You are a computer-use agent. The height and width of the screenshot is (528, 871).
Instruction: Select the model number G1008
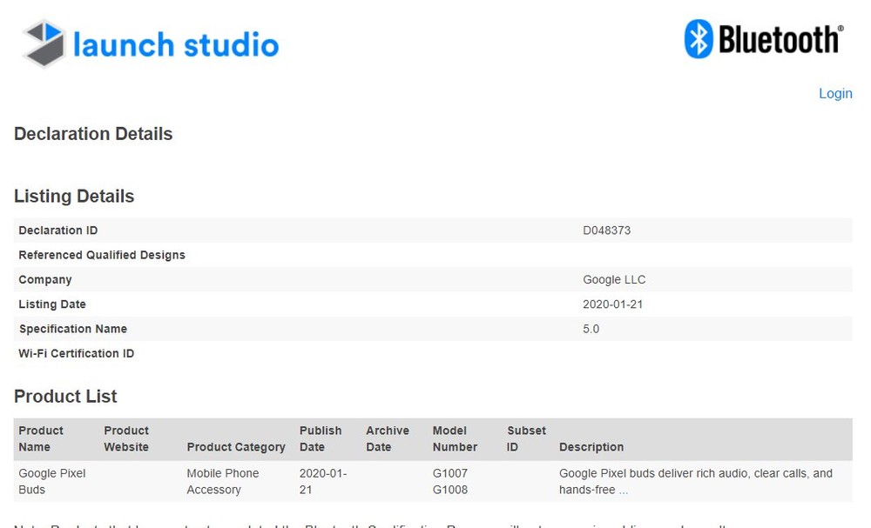pos(450,490)
